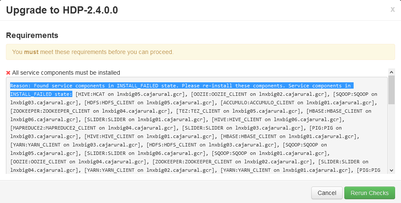Click the scrollbar thumb in the reason box
This screenshot has width=401, height=203.
[391, 90]
